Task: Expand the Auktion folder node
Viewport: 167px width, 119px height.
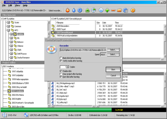Action: coord(11,34)
